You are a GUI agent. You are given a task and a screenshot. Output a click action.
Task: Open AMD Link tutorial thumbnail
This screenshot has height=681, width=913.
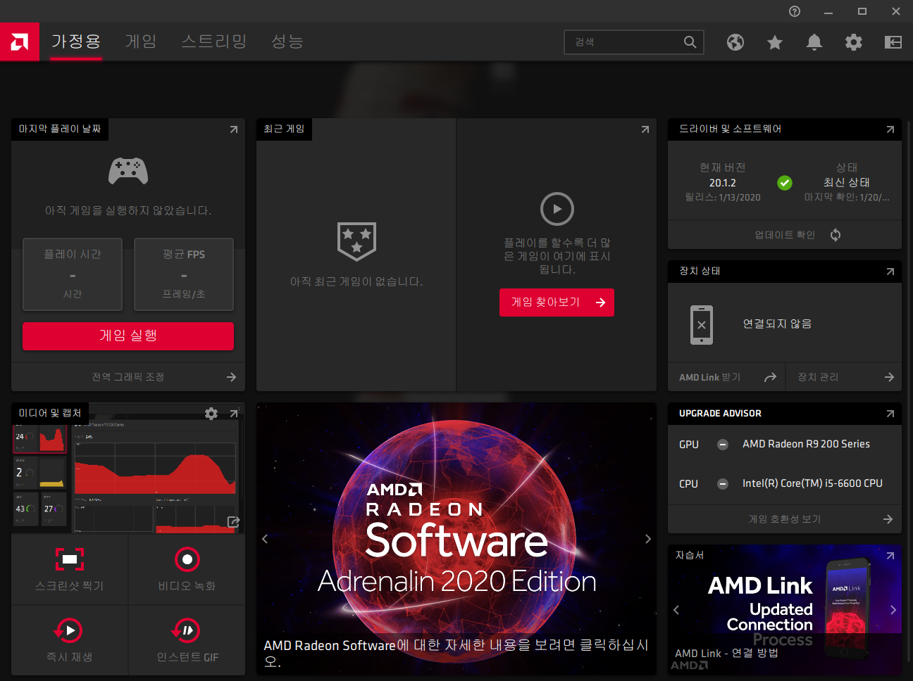785,610
